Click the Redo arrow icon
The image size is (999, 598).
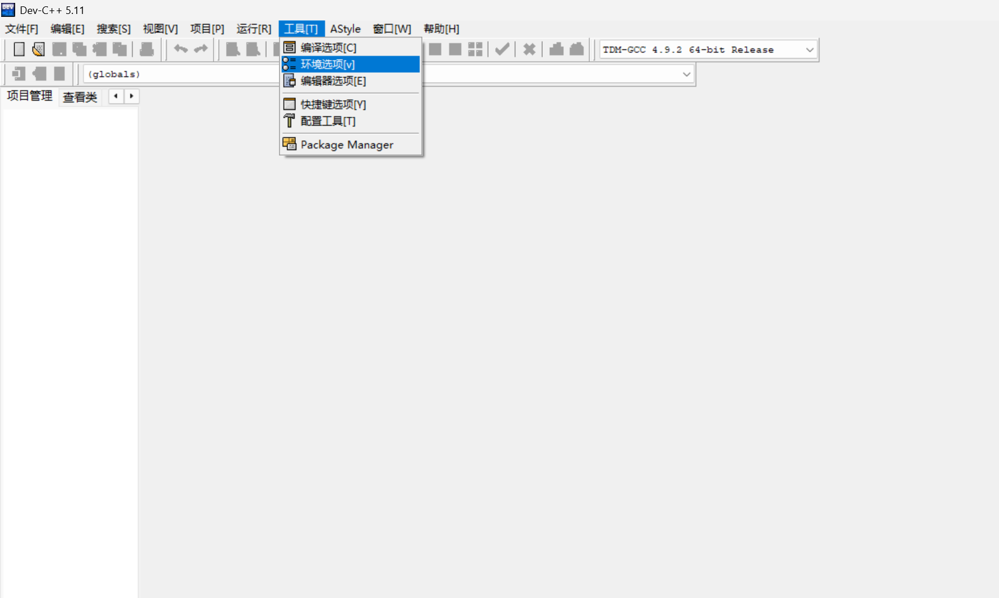tap(201, 49)
